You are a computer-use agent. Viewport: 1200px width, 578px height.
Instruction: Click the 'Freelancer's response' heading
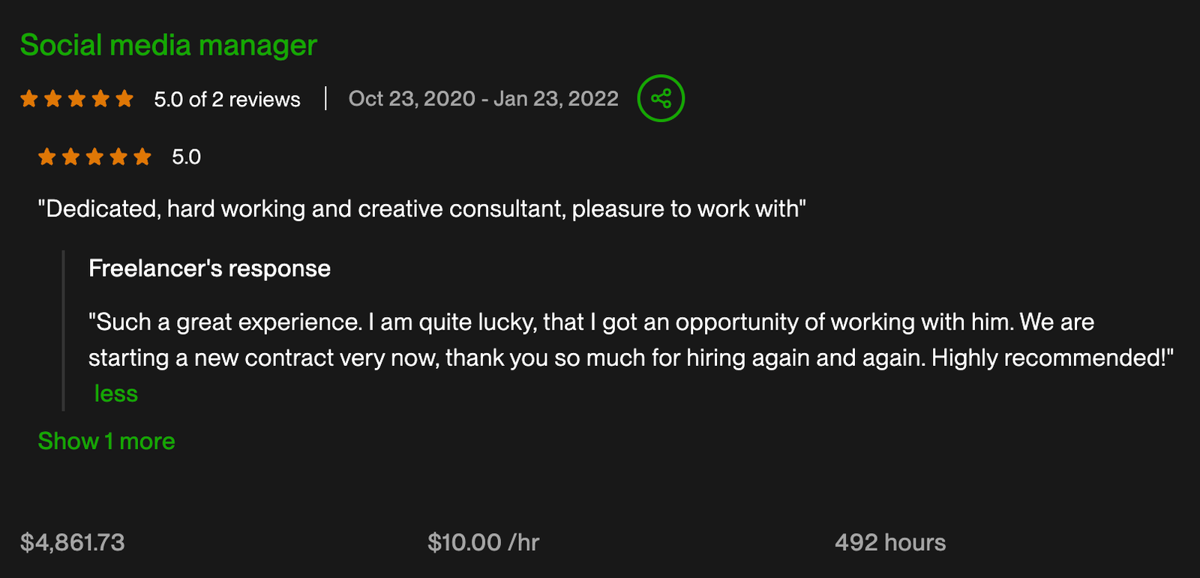coord(209,268)
